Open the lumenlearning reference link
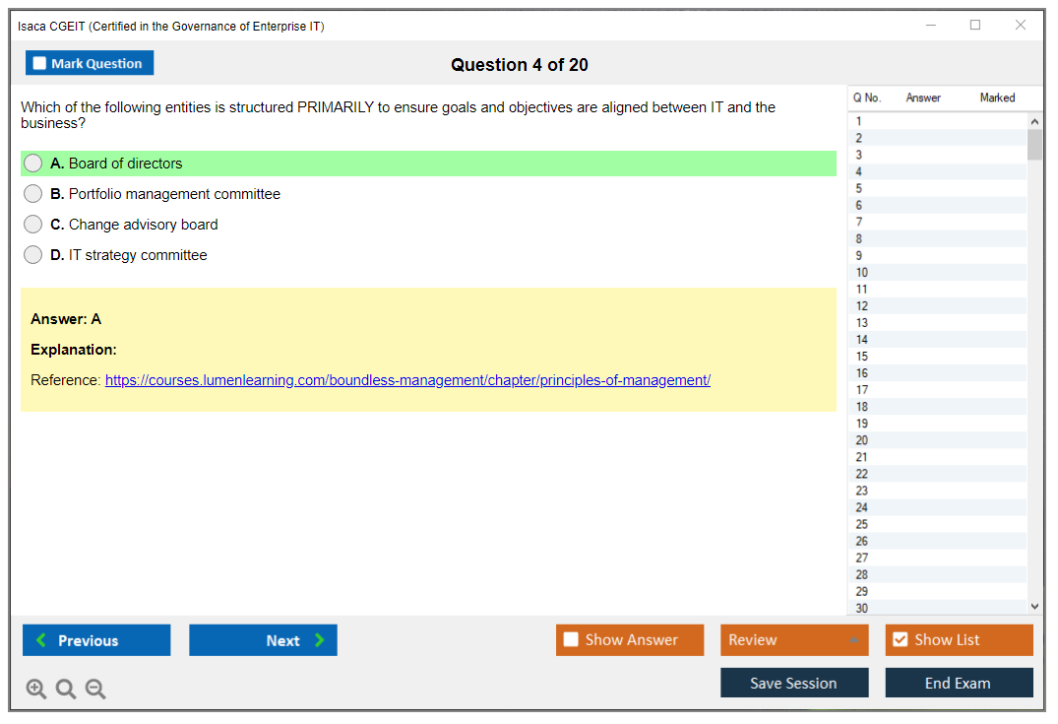The width and height of the screenshot is (1058, 724). pyautogui.click(x=407, y=380)
